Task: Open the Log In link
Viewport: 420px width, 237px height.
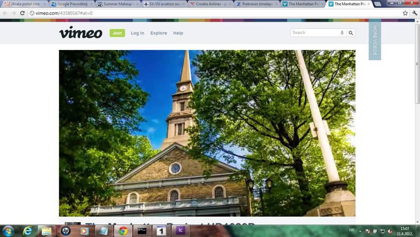Action: (137, 33)
